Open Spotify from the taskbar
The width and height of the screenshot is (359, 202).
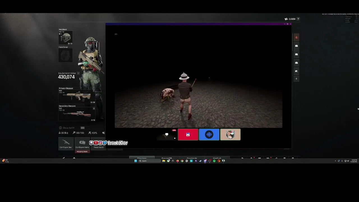(214, 161)
